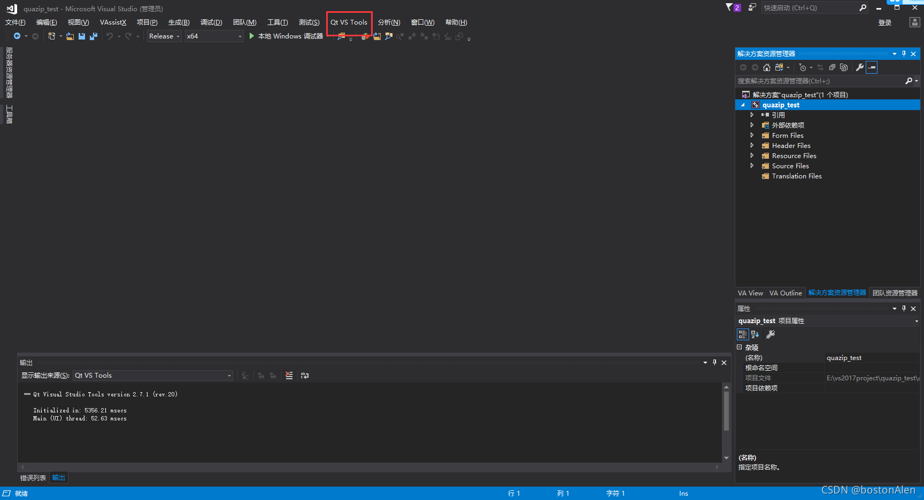The height and width of the screenshot is (500, 924).
Task: Expand the 外部依赖项 node
Action: 752,125
